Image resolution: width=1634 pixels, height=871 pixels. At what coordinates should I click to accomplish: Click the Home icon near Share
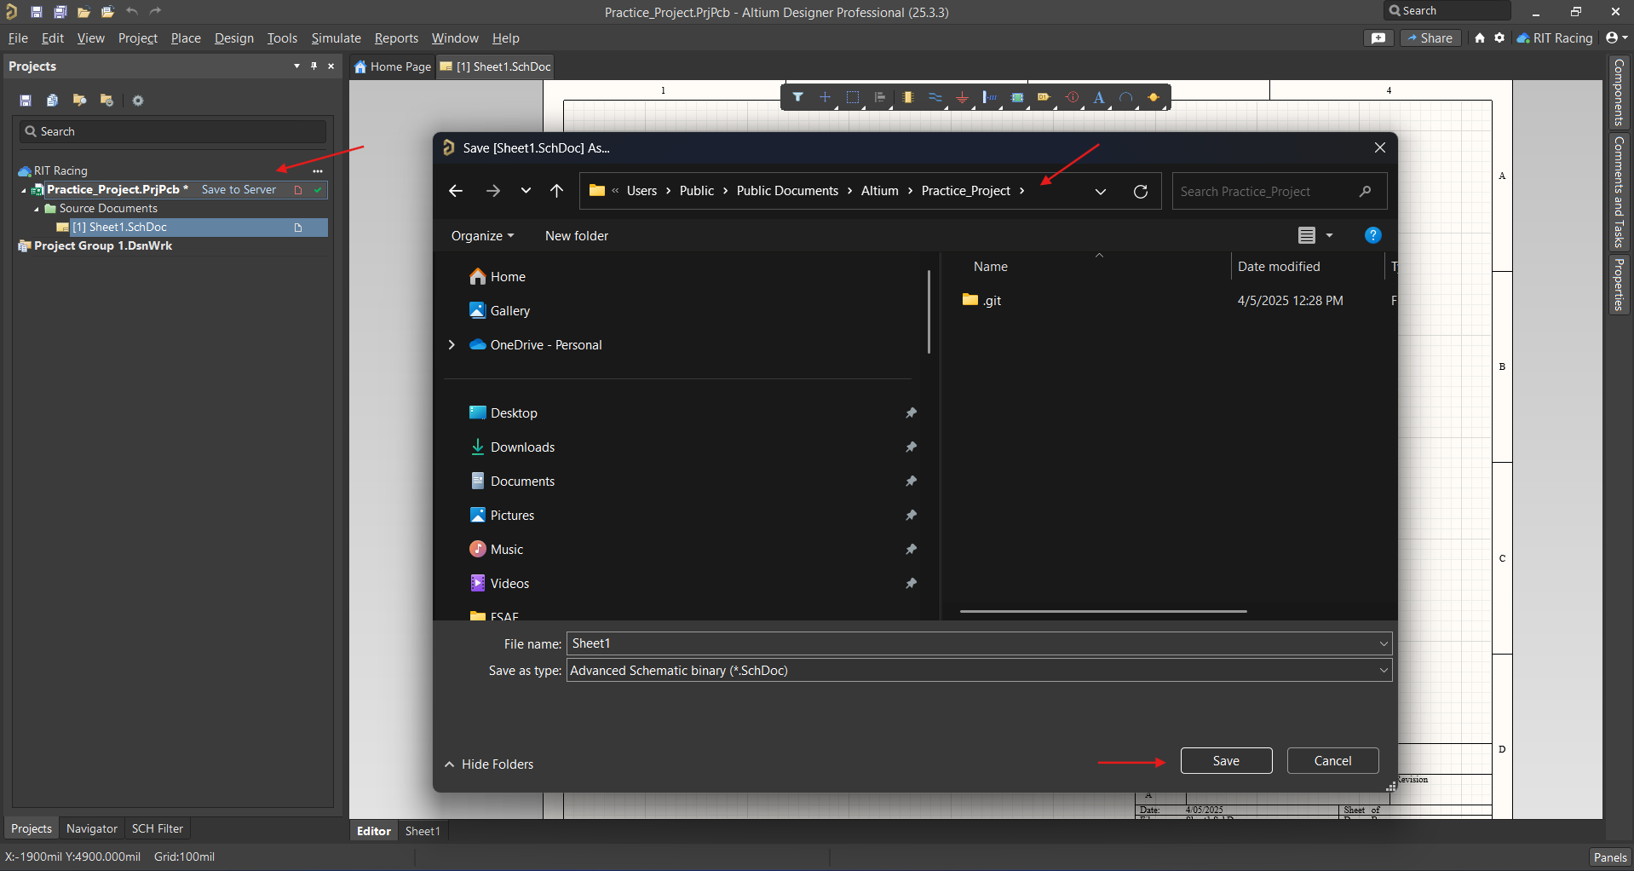tap(1480, 38)
